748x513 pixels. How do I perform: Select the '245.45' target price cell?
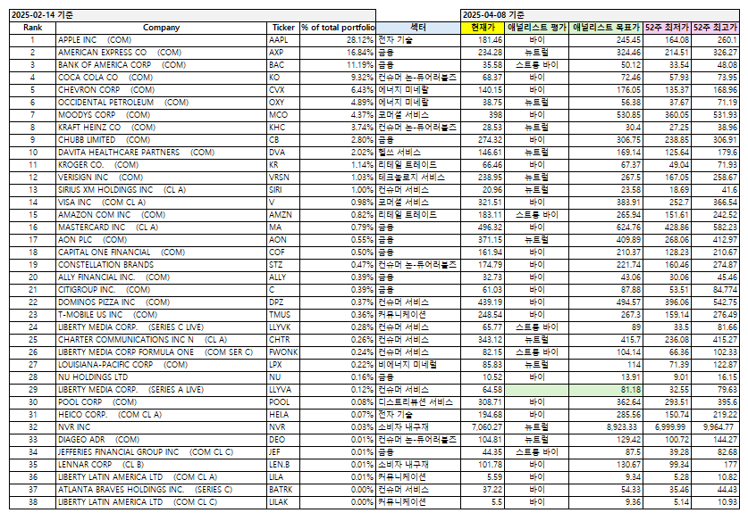(x=606, y=40)
